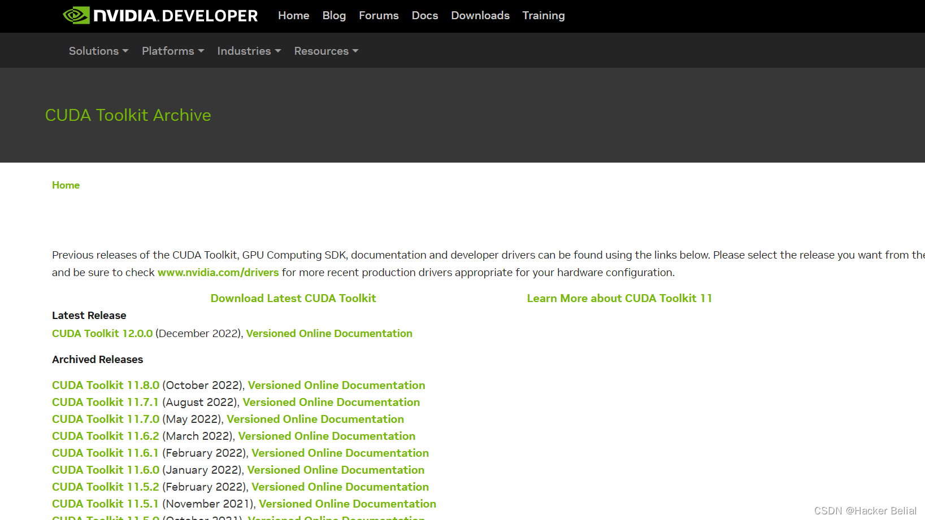Follow the www.nvidia.com/drivers link

coord(218,273)
